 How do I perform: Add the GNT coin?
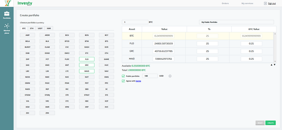[67, 65]
